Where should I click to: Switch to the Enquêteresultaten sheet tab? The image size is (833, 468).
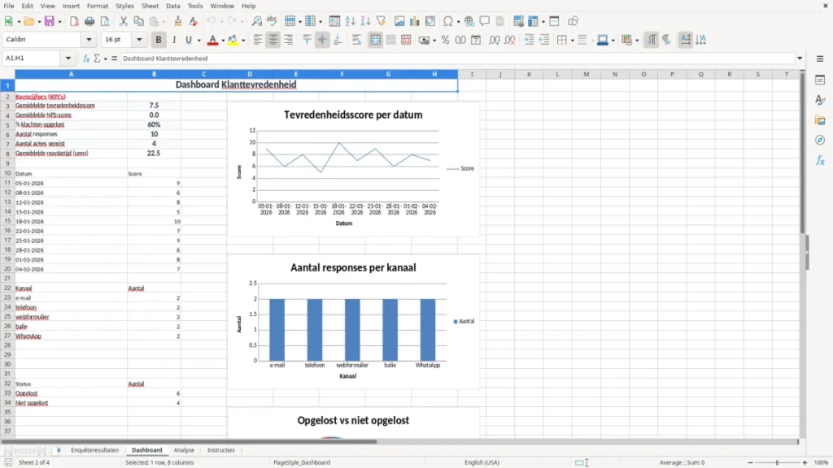click(94, 450)
